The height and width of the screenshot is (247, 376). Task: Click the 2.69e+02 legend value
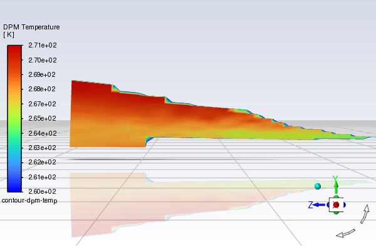tap(42, 74)
